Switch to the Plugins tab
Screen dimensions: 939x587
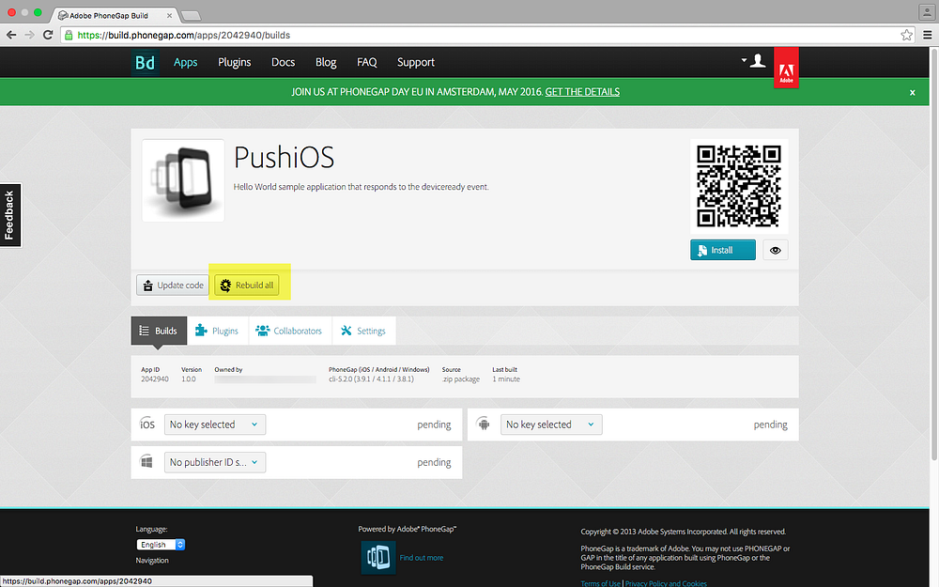coord(218,331)
